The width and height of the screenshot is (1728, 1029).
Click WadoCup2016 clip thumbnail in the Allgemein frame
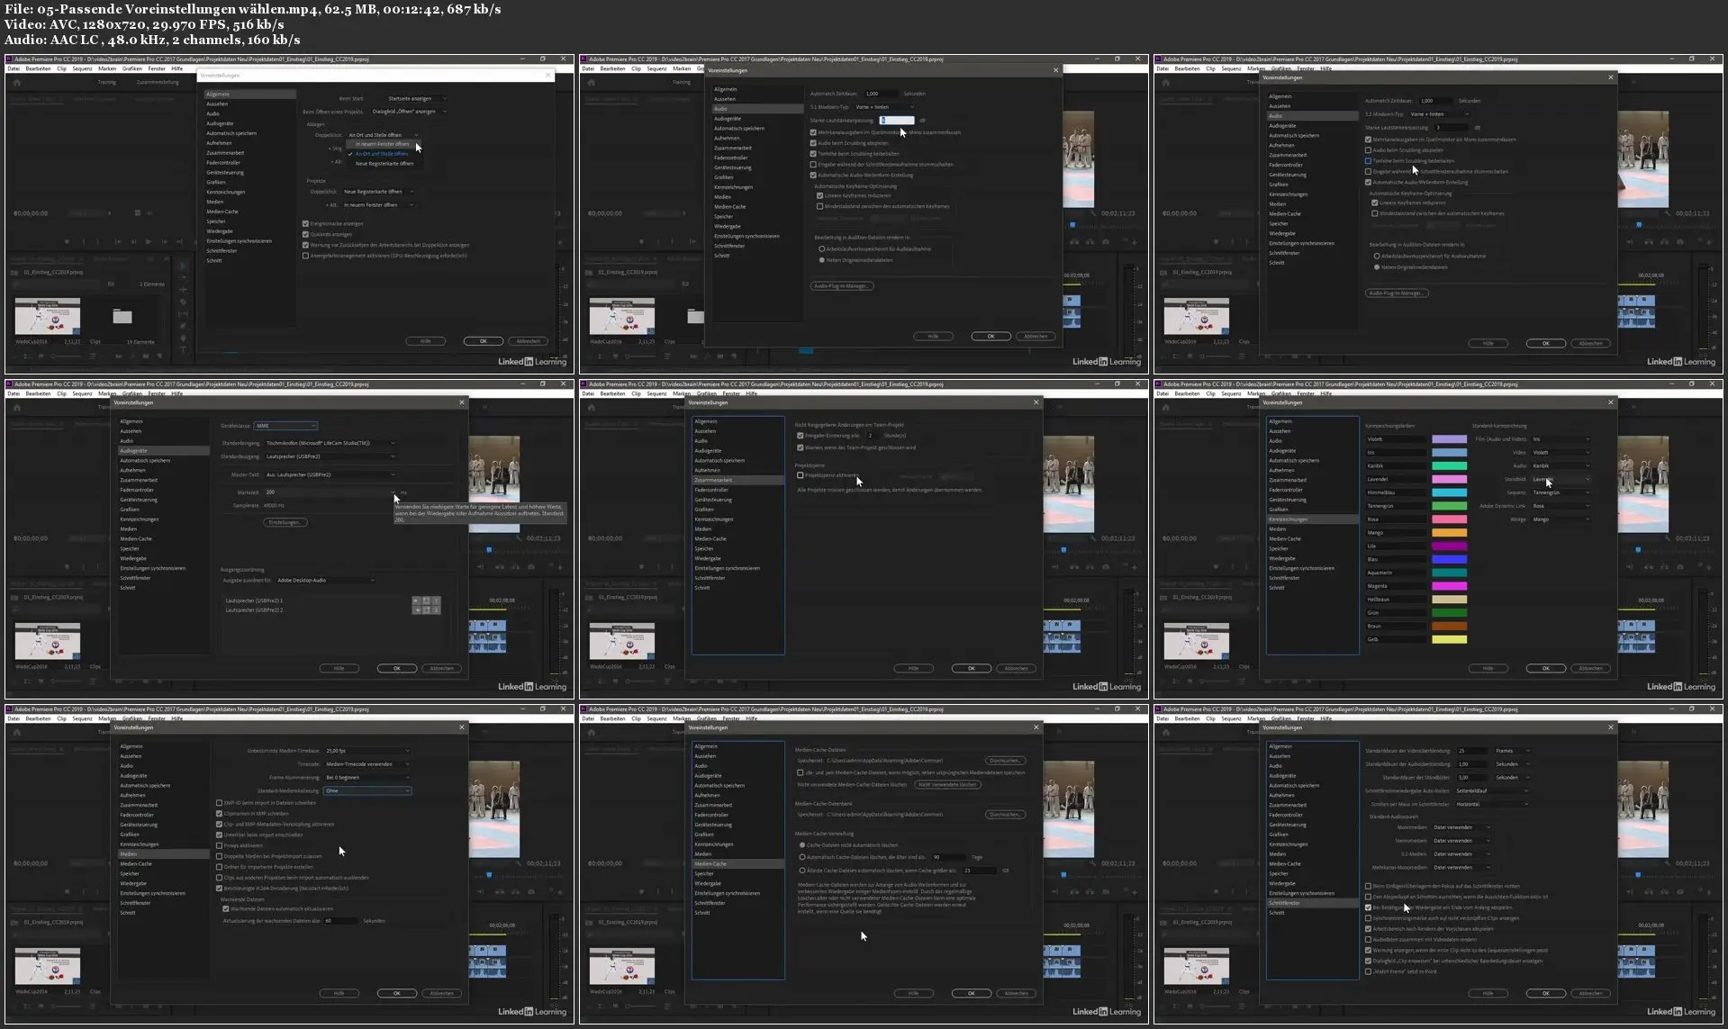pos(47,316)
